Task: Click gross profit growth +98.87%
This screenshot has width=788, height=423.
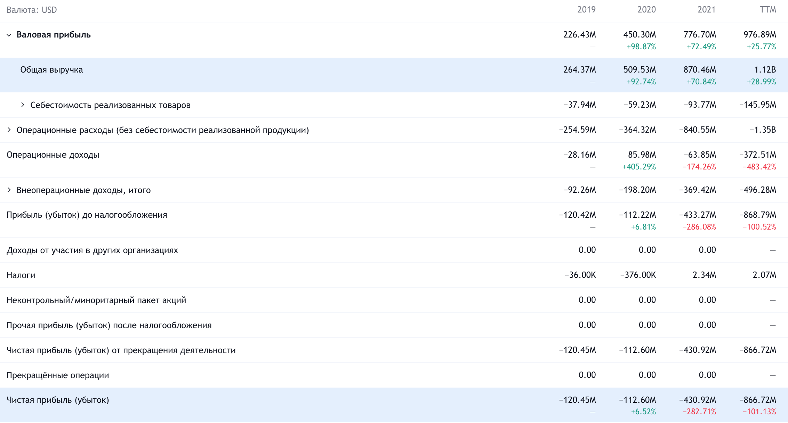Action: pyautogui.click(x=641, y=47)
